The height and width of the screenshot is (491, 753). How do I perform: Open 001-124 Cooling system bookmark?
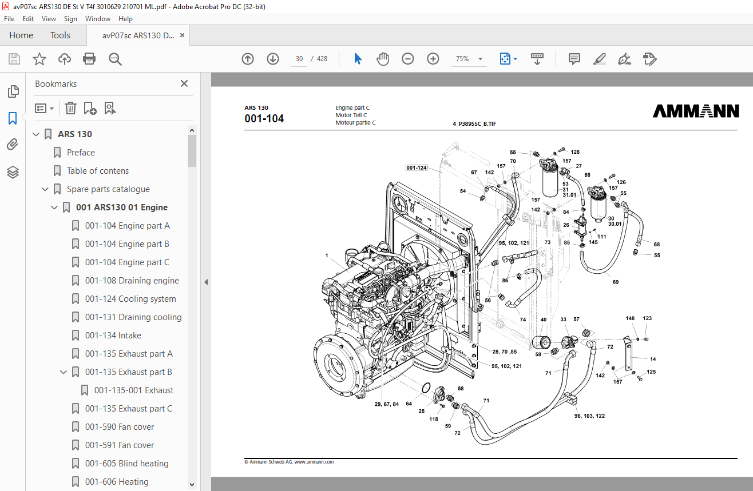pyautogui.click(x=130, y=299)
